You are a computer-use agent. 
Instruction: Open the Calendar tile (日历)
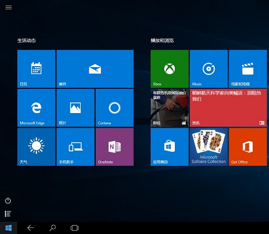[x=36, y=69]
